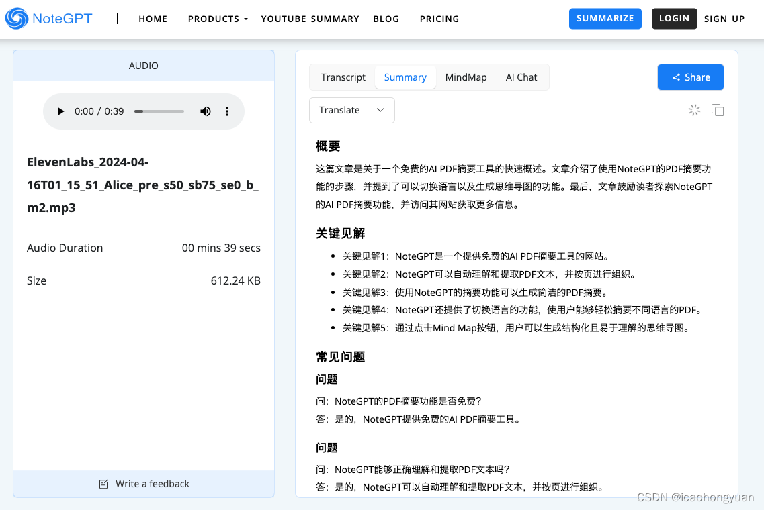Select the Summary tab
The width and height of the screenshot is (764, 510).
tap(405, 77)
